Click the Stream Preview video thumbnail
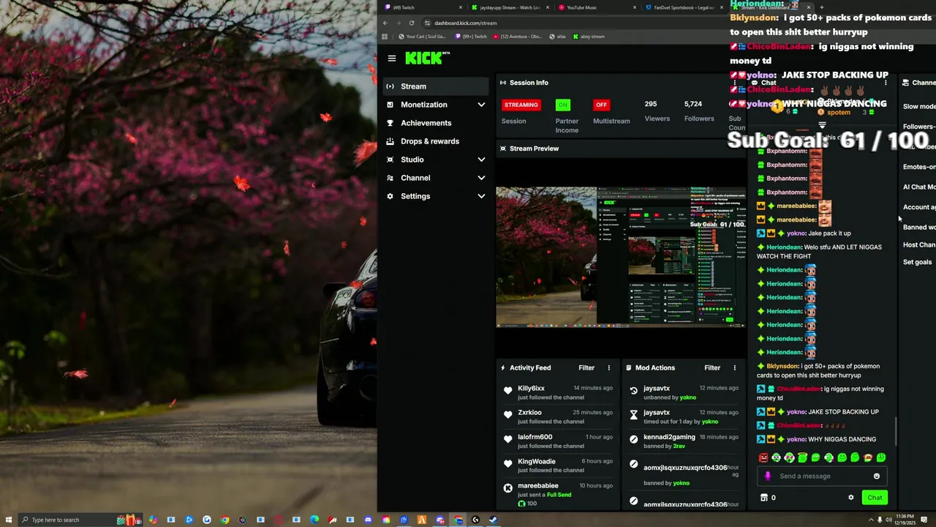936x527 pixels. point(620,256)
